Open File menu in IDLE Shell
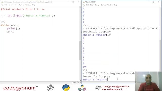Viewport: 162px width, 91px height. [x=84, y=5]
